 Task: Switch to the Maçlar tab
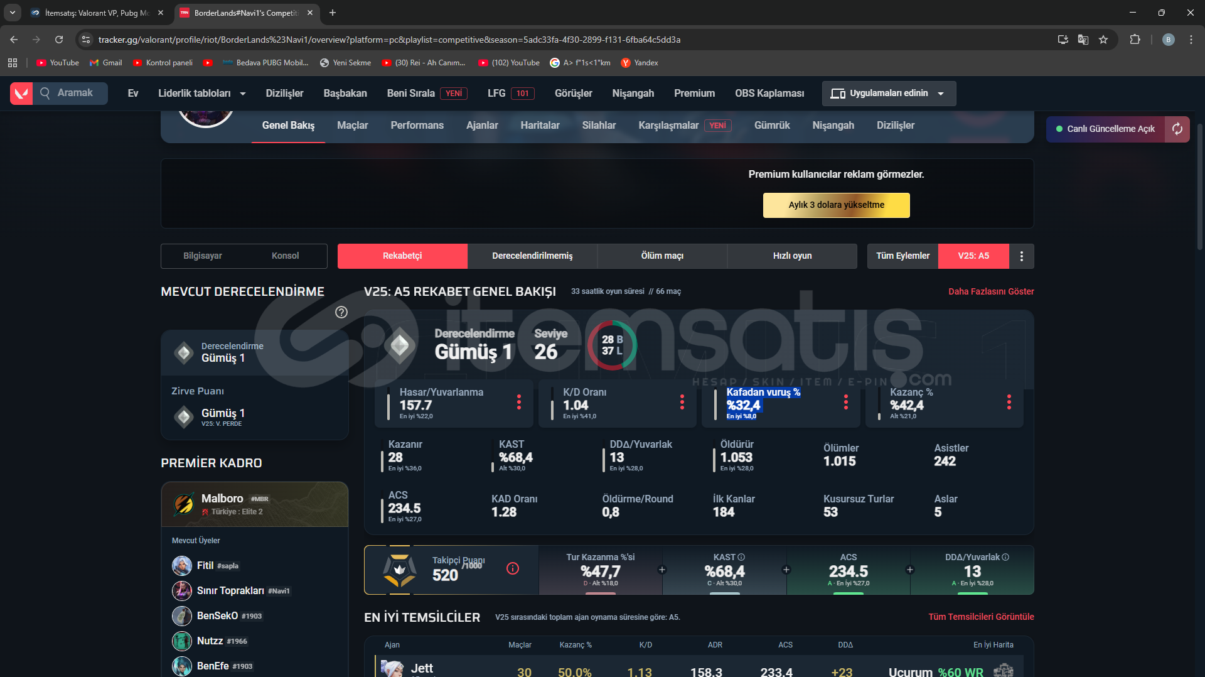tap(352, 126)
